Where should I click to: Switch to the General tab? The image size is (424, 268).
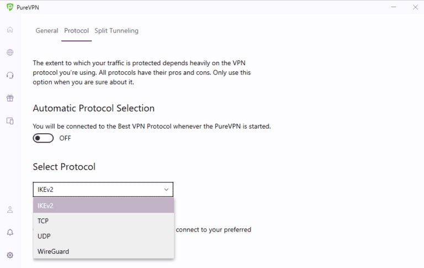[x=47, y=30]
